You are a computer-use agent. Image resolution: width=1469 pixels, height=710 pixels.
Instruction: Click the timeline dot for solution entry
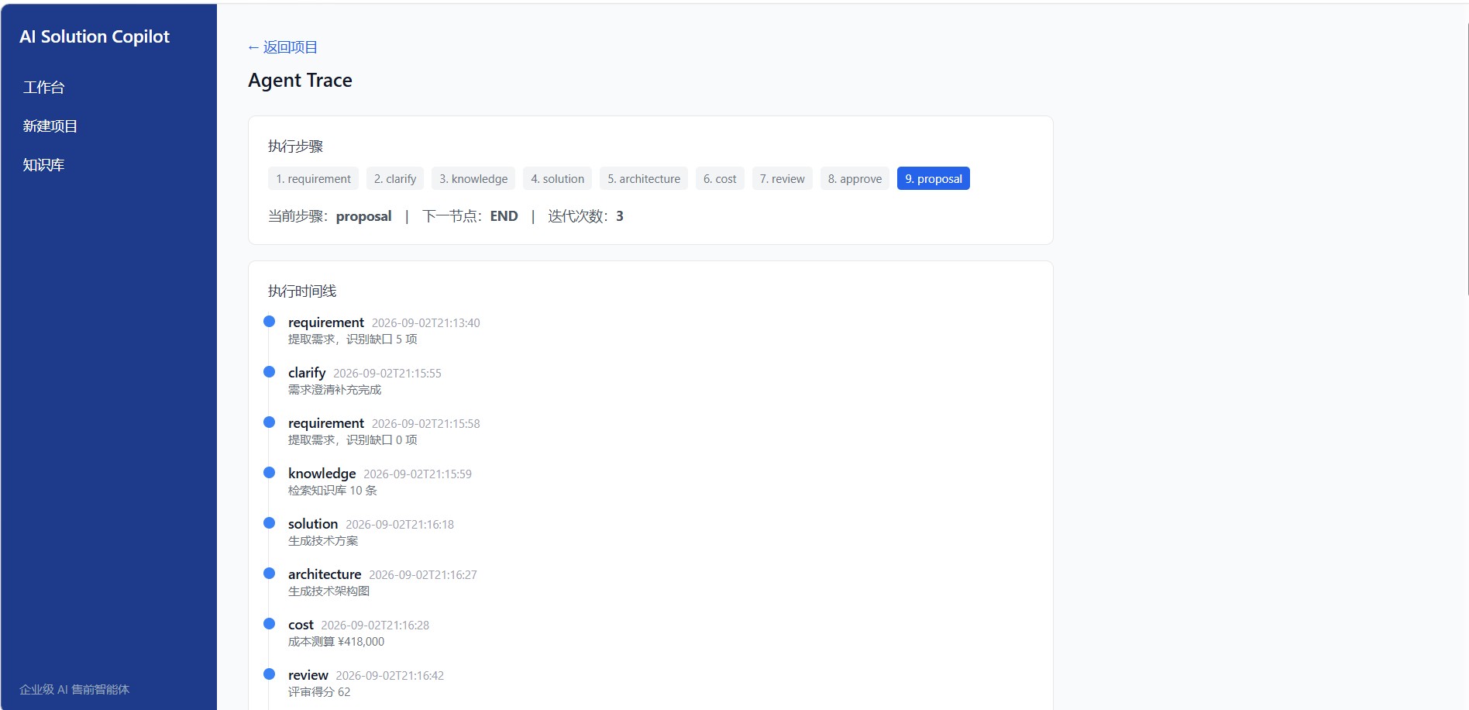pos(270,523)
